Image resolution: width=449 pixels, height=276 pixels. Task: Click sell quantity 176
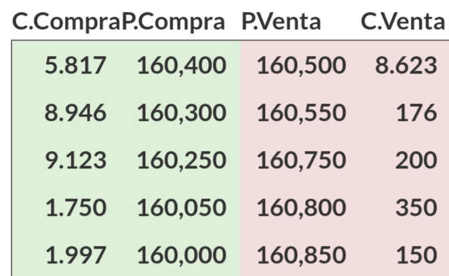coord(416,113)
